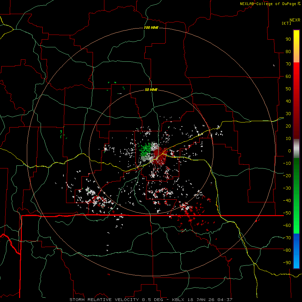Click the 0 value on the velocity scale

290,151
